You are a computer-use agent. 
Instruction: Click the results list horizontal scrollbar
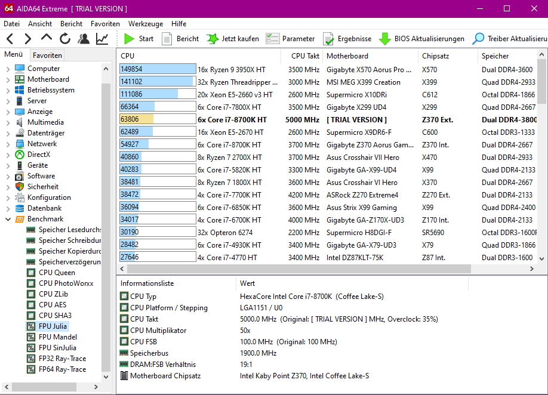[x=299, y=269]
